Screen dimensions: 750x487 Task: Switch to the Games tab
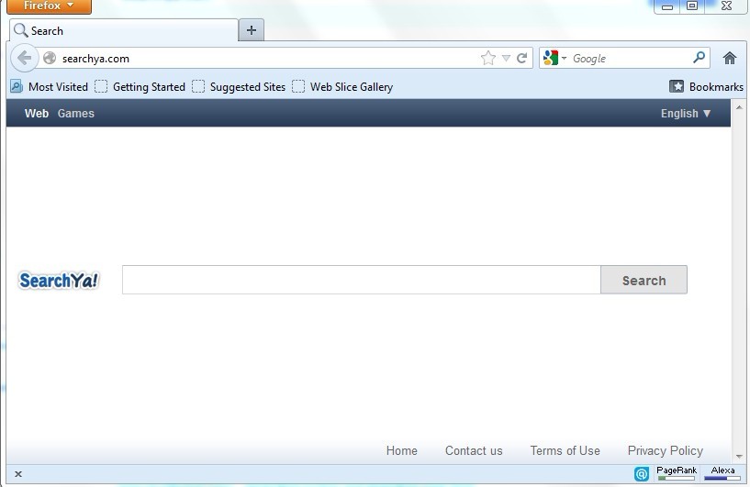76,114
